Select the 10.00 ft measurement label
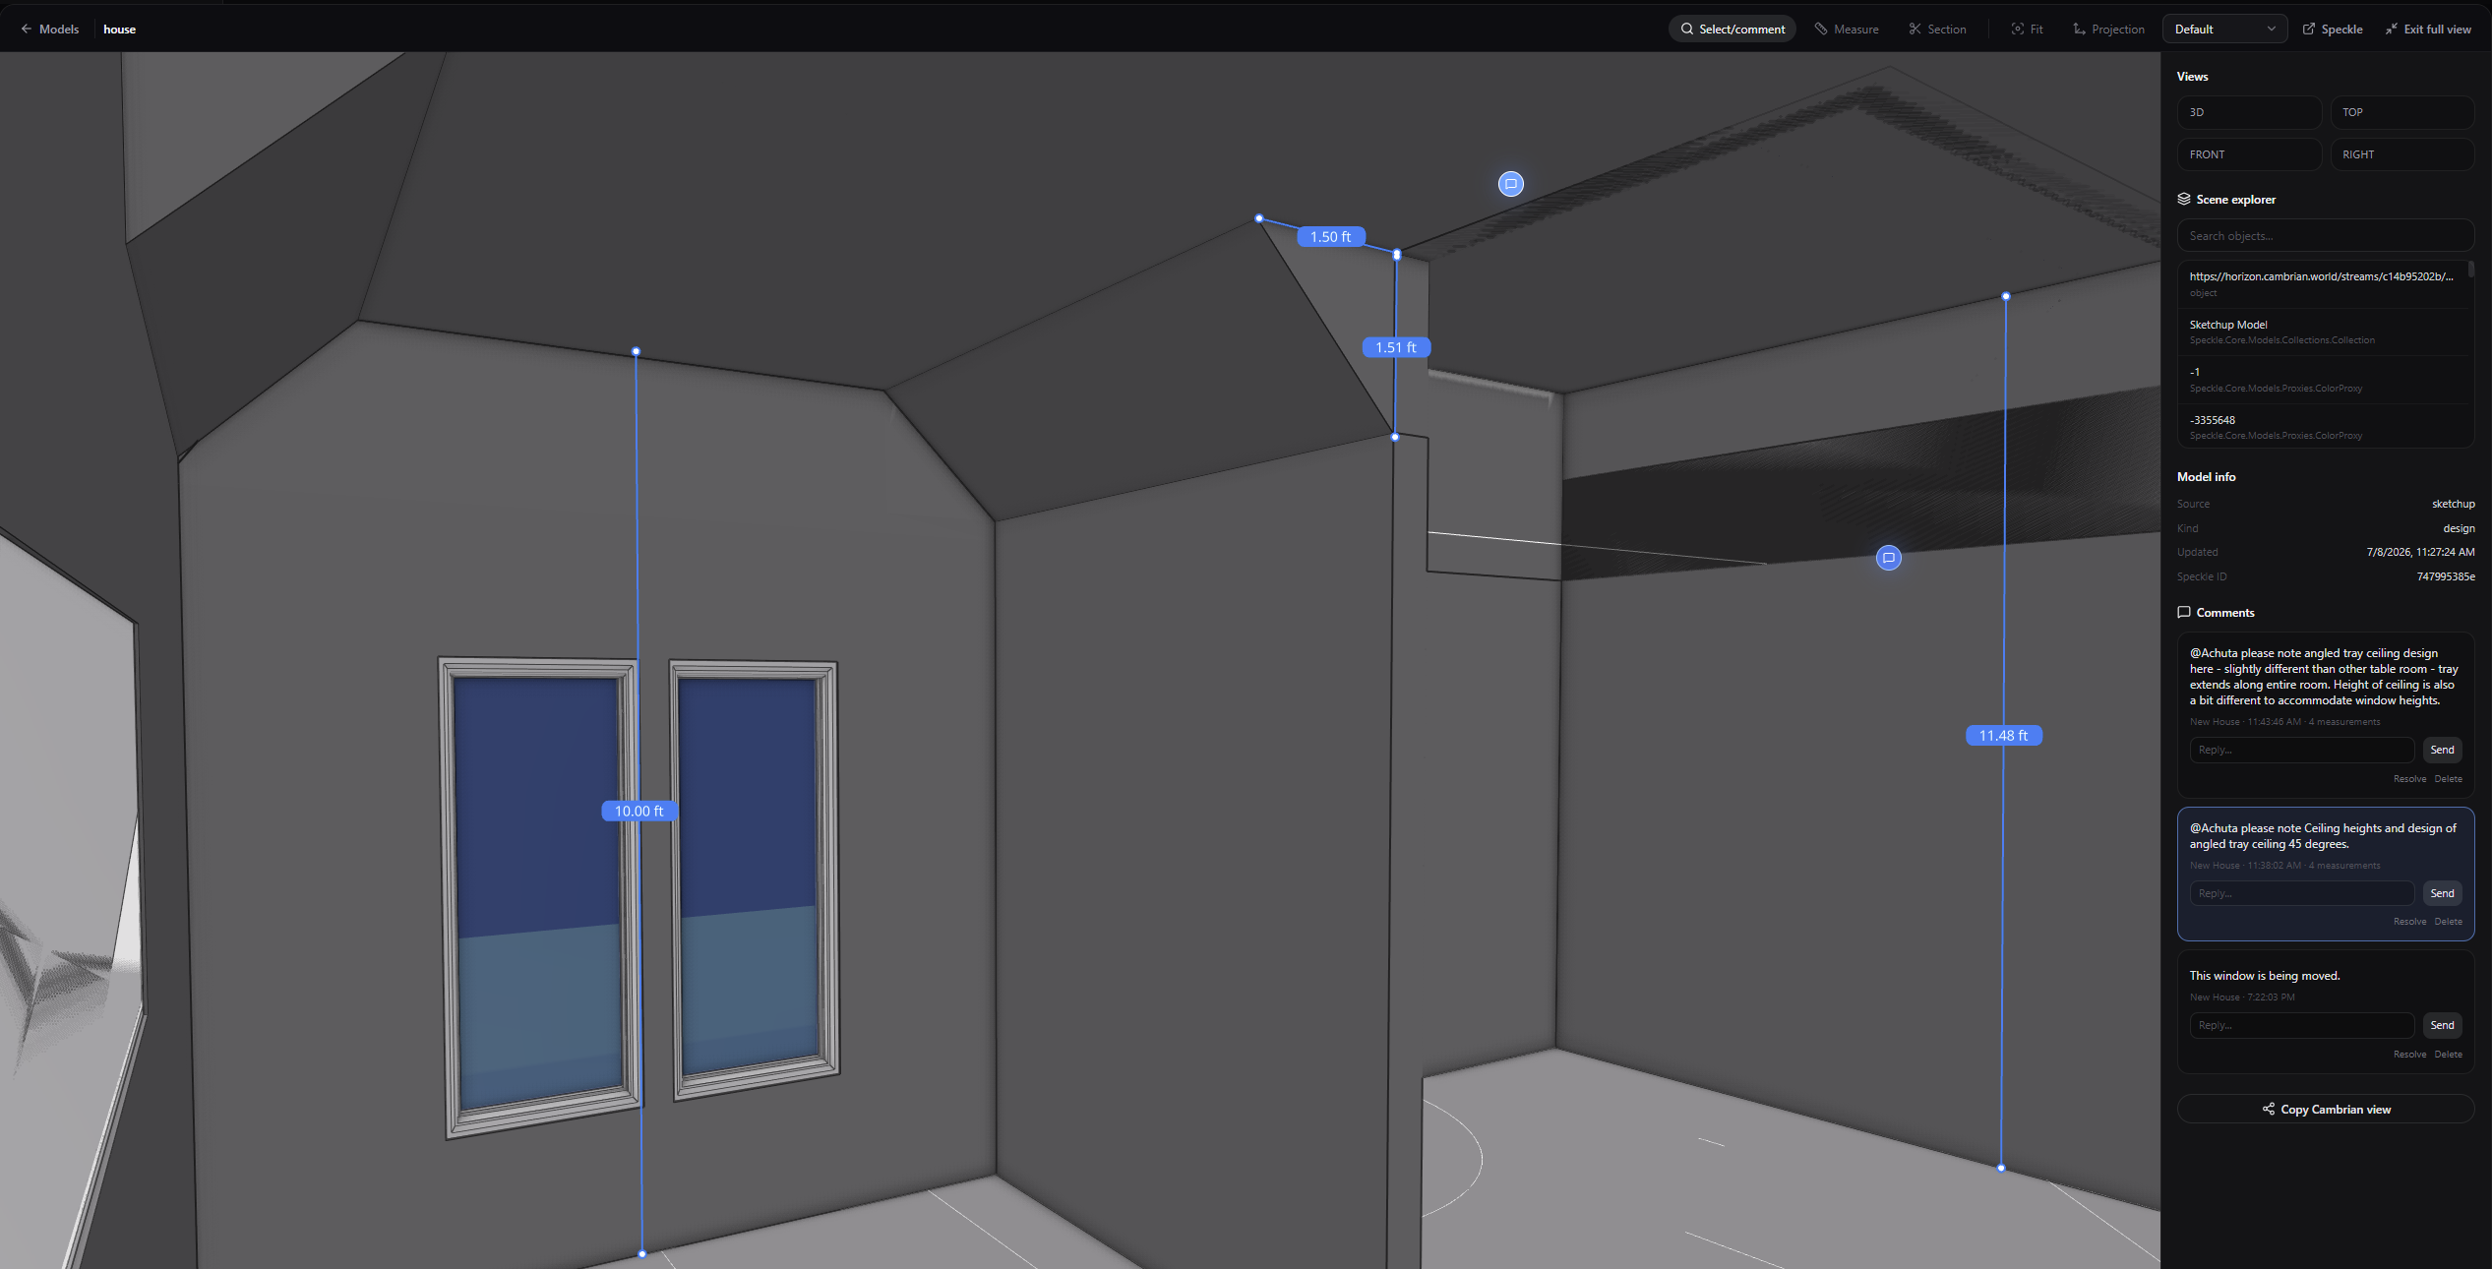Screen dimensions: 2492x1269 click(x=638, y=812)
